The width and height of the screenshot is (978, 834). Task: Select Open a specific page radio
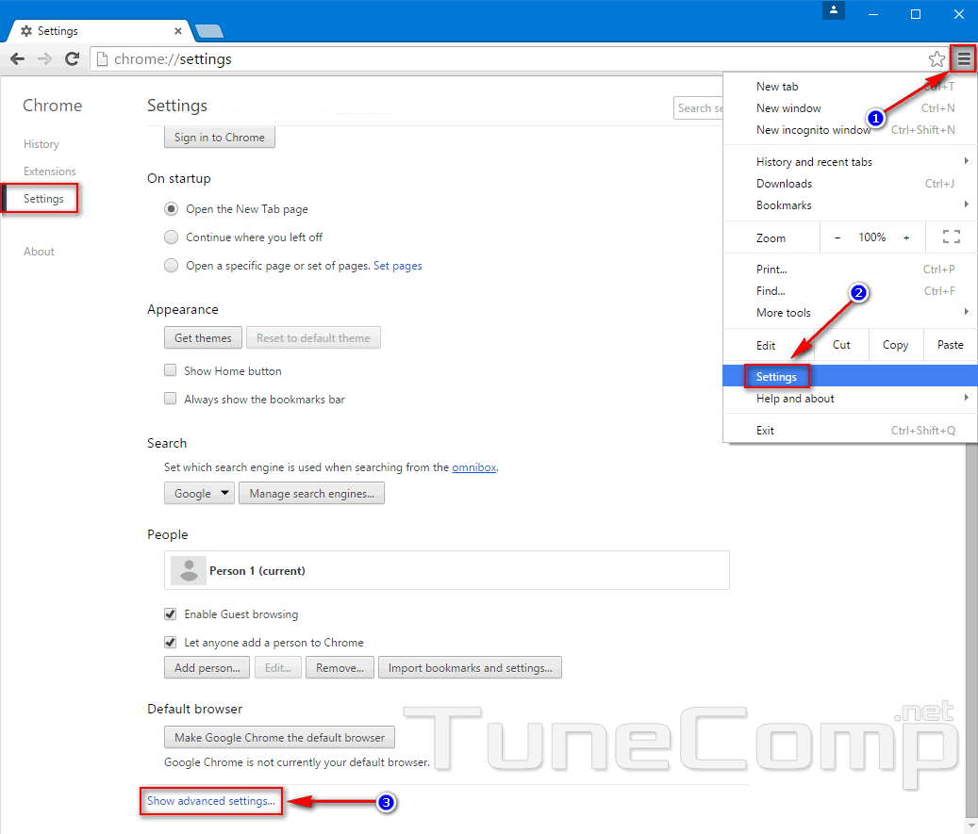pyautogui.click(x=171, y=266)
